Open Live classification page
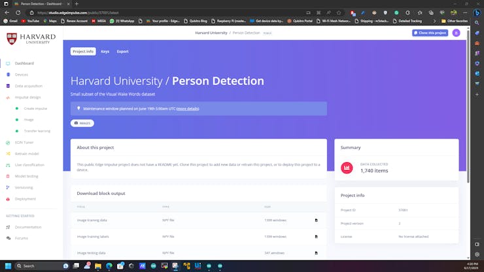The height and width of the screenshot is (272, 484). [29, 165]
